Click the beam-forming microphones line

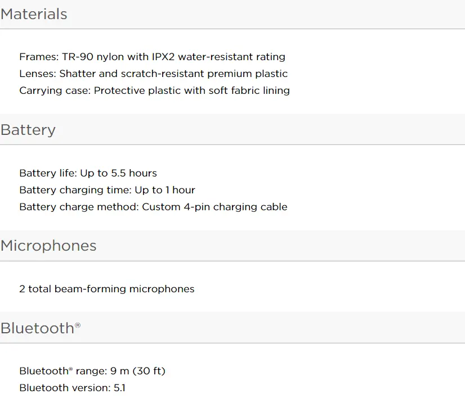click(x=107, y=289)
